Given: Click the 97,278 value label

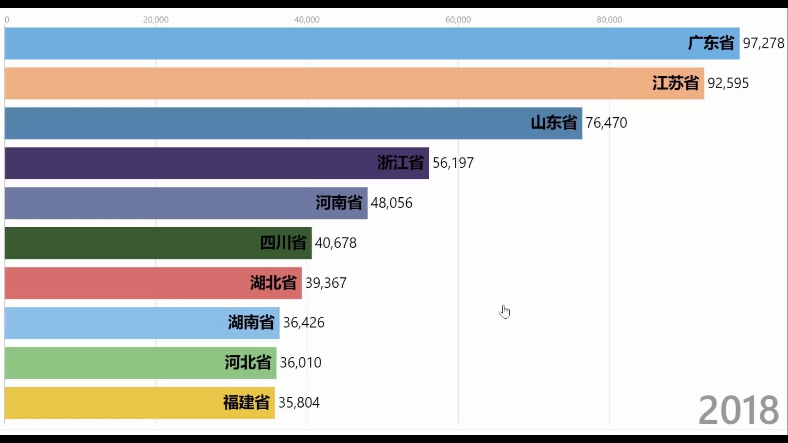Looking at the screenshot, I should pos(763,43).
